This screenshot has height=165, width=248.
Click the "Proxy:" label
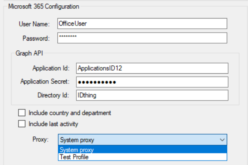pos(41,139)
